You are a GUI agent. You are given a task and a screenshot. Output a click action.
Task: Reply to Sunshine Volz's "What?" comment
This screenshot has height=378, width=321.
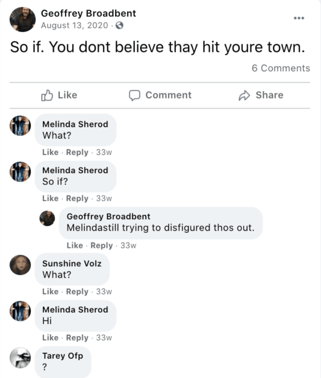pyautogui.click(x=77, y=292)
